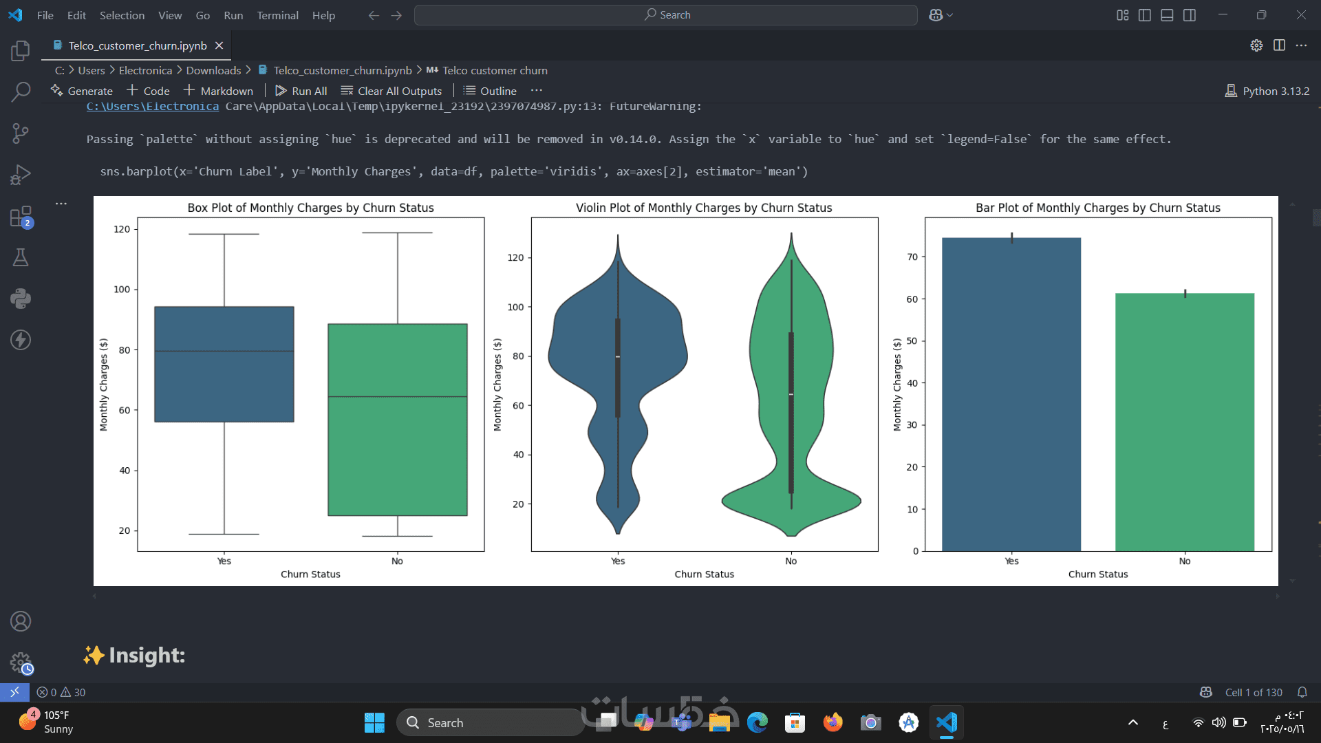Open the Source Control view

click(x=21, y=133)
